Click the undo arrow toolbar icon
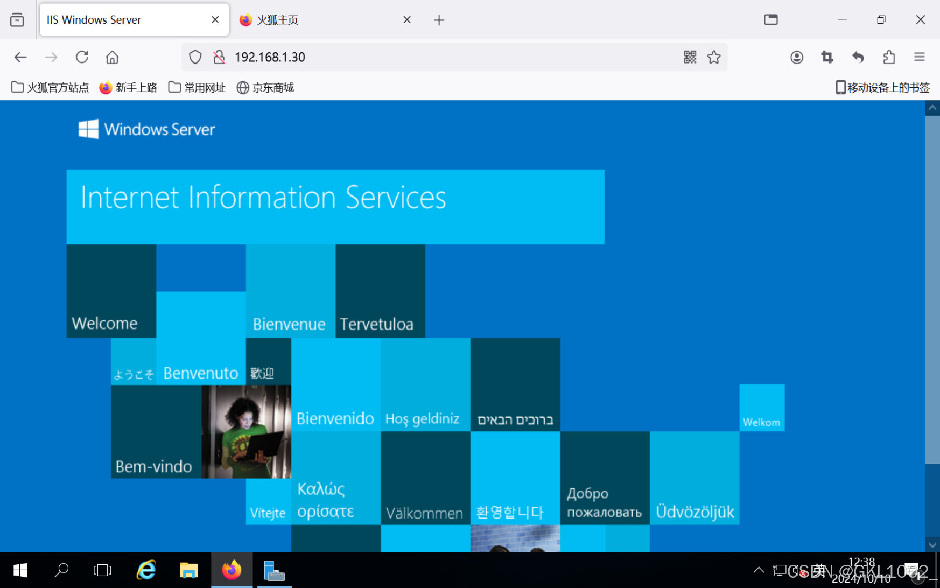 (x=858, y=57)
